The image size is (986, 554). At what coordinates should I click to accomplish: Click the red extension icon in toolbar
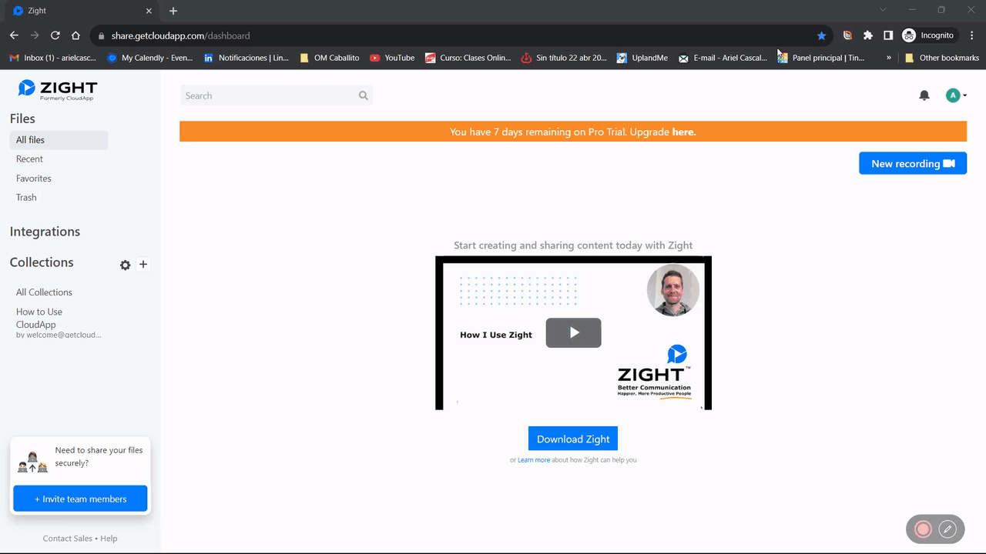[847, 35]
